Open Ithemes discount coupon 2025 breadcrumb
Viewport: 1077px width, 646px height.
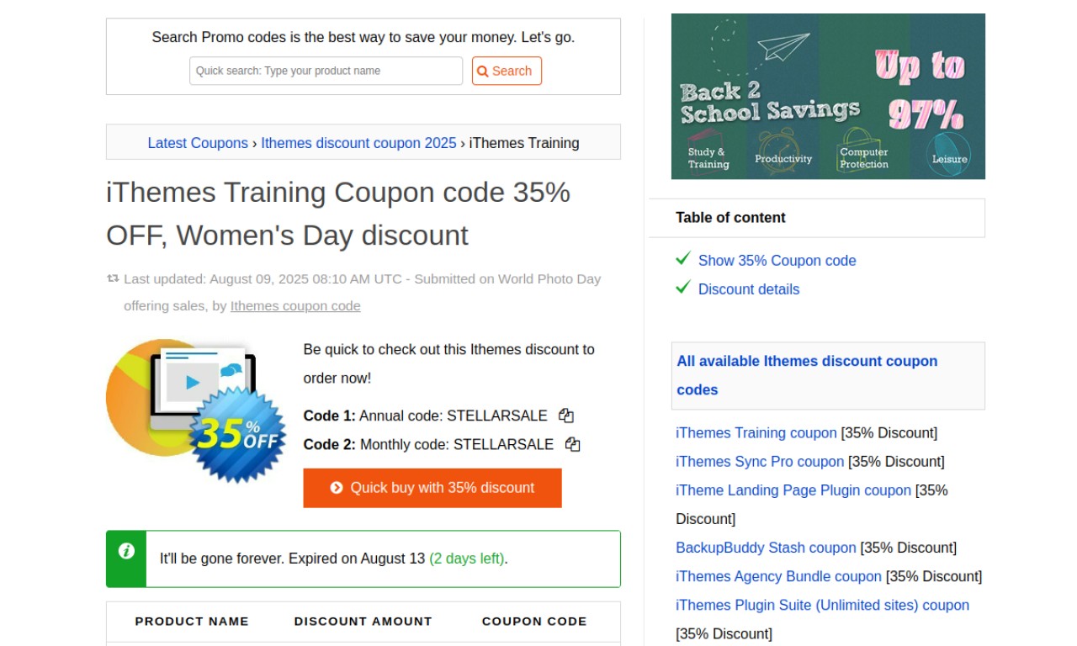[x=358, y=143]
